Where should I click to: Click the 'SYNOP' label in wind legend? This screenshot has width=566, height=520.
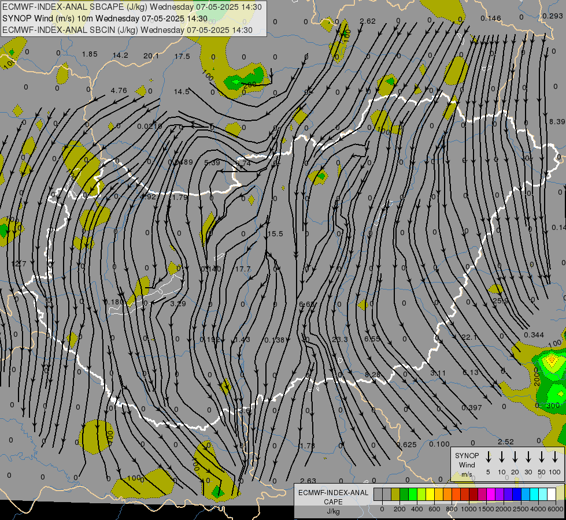click(x=467, y=456)
